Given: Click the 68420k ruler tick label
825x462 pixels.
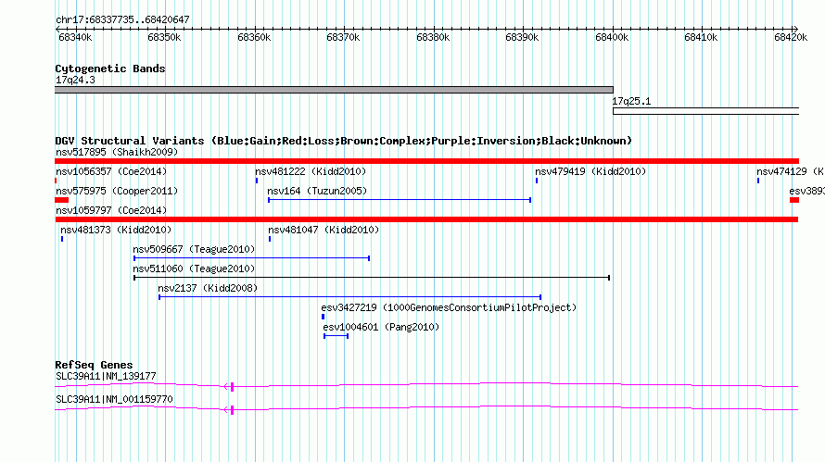Looking at the screenshot, I should tap(791, 37).
